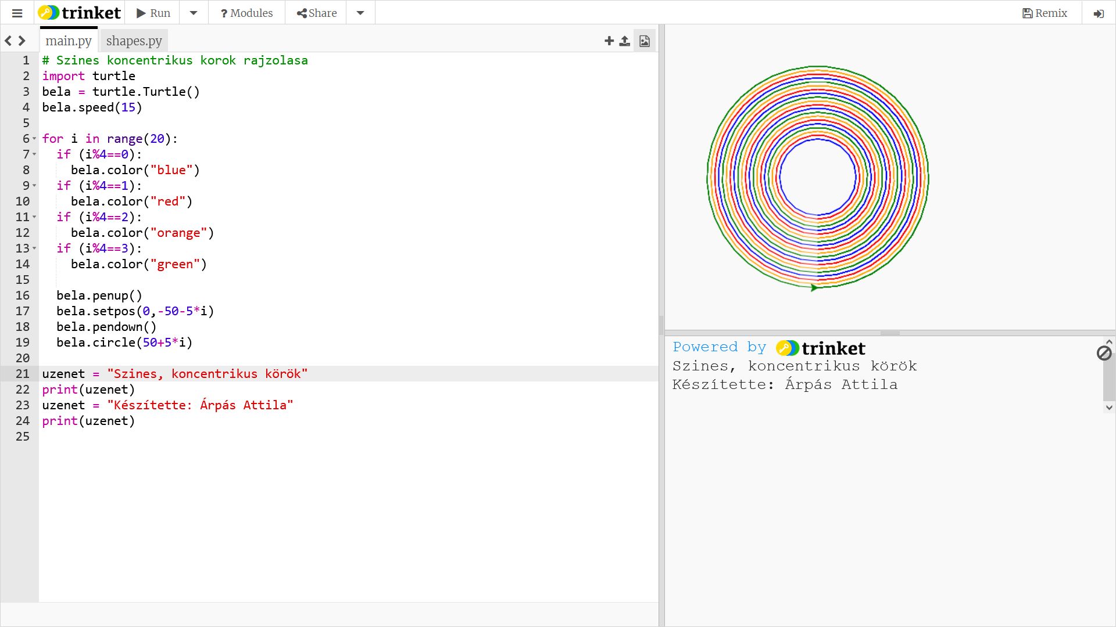Run the Python program
Viewport: 1116px width, 627px height.
tap(153, 13)
